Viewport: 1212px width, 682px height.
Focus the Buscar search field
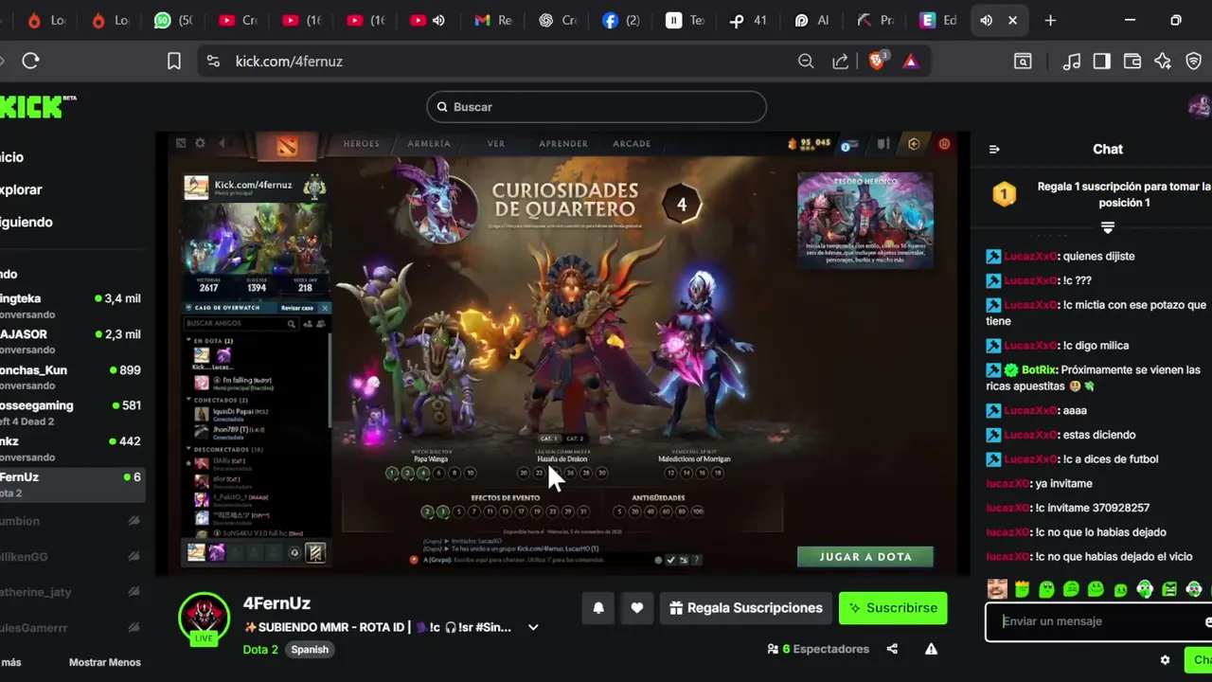point(597,107)
